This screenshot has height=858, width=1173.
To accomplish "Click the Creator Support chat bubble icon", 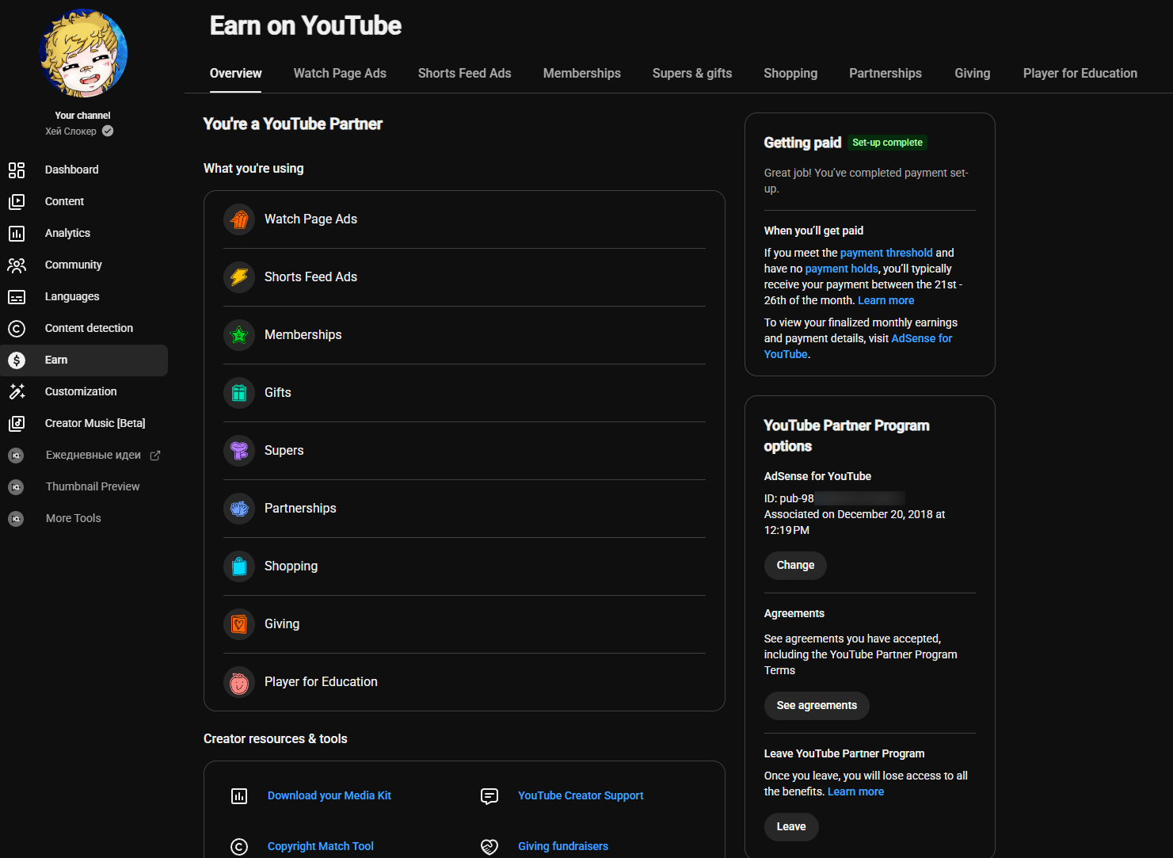I will click(489, 796).
